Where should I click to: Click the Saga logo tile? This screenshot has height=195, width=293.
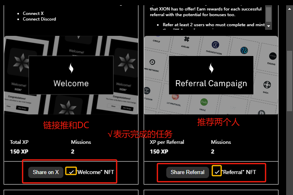[267, 87]
